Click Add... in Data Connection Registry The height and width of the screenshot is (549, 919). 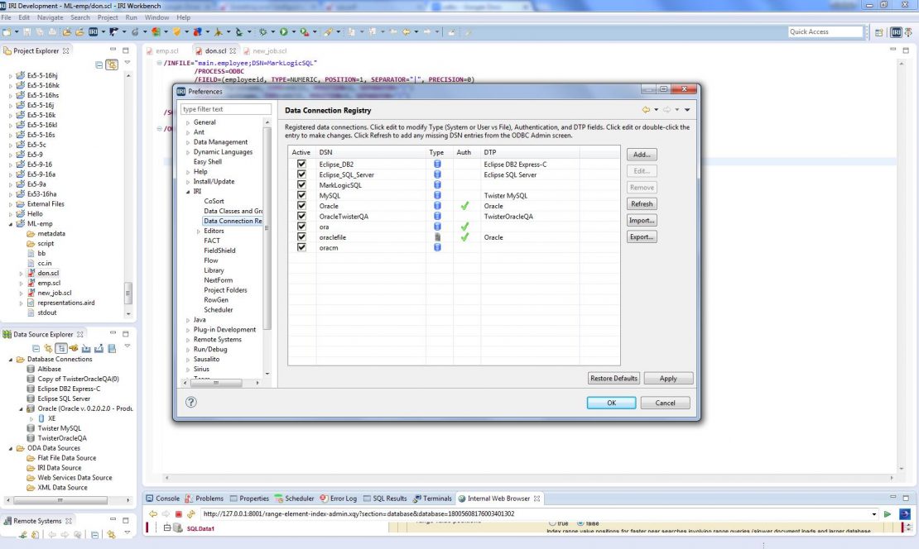(642, 155)
